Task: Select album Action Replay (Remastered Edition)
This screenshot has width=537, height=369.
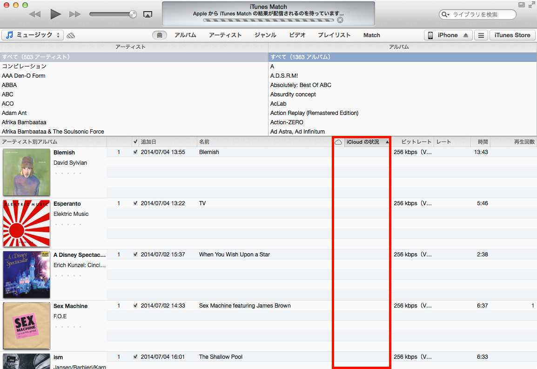Action: 403,113
